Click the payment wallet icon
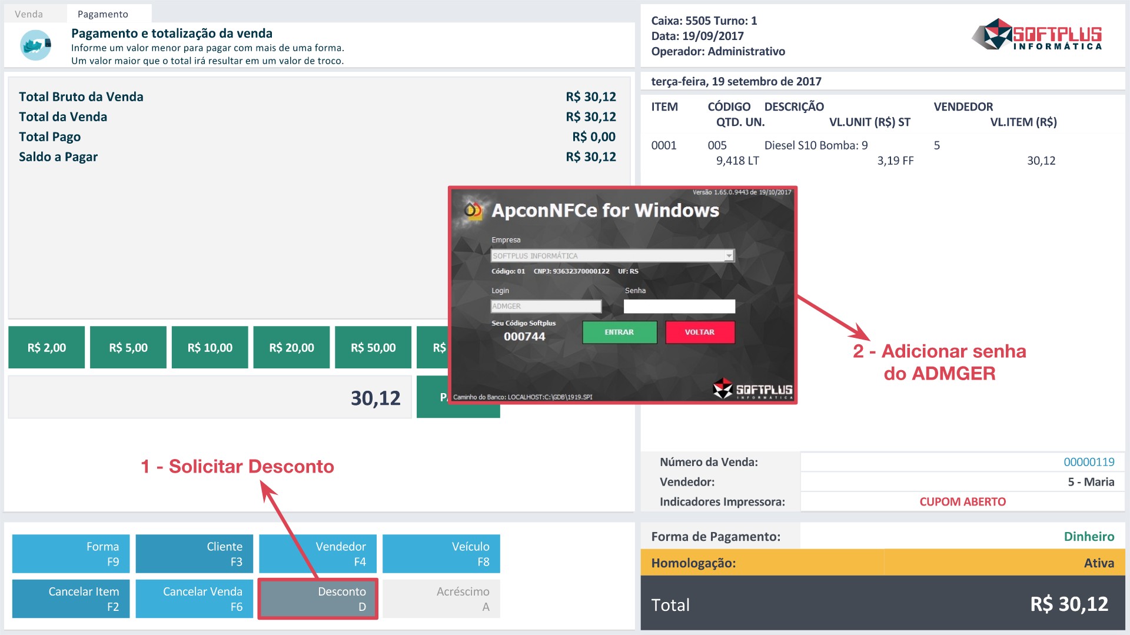Screen dimensions: 1130x635 [x=35, y=45]
